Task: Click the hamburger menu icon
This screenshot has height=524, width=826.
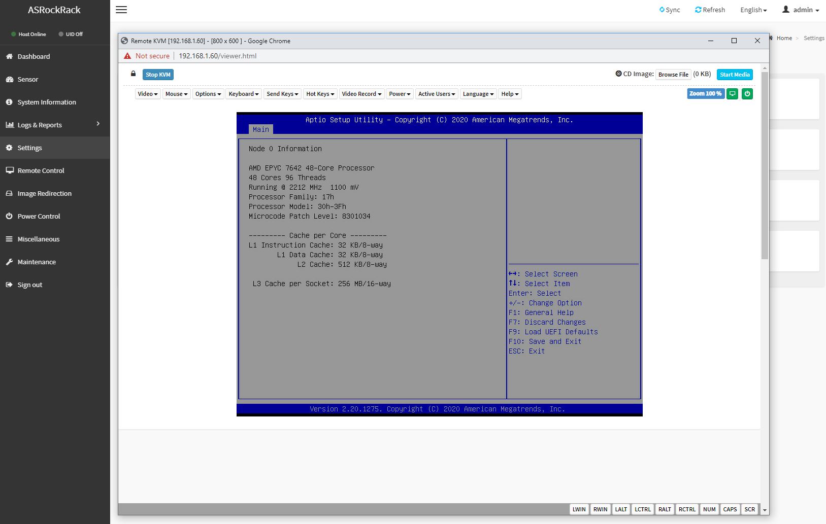Action: [121, 10]
